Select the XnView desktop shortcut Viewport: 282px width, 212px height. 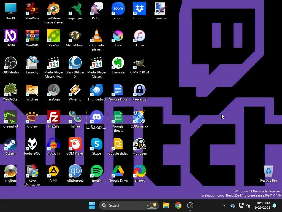[32, 119]
